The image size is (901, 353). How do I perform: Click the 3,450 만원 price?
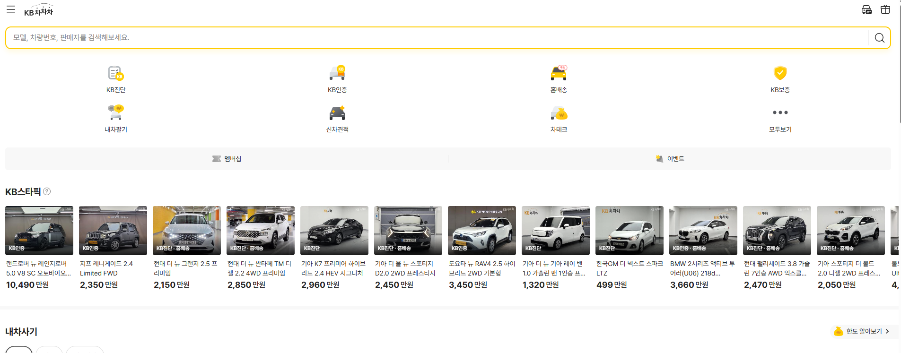coord(468,285)
